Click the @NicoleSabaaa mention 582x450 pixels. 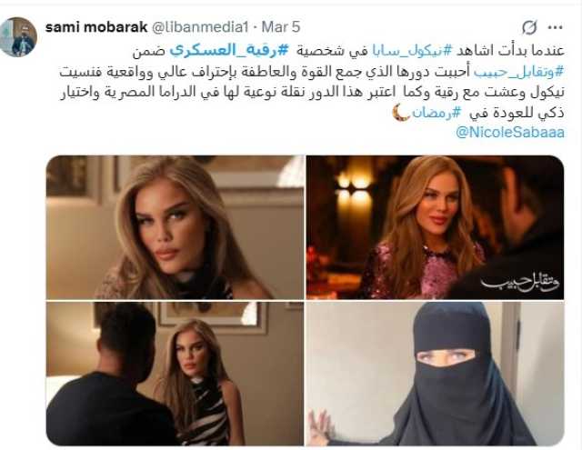pos(509,133)
